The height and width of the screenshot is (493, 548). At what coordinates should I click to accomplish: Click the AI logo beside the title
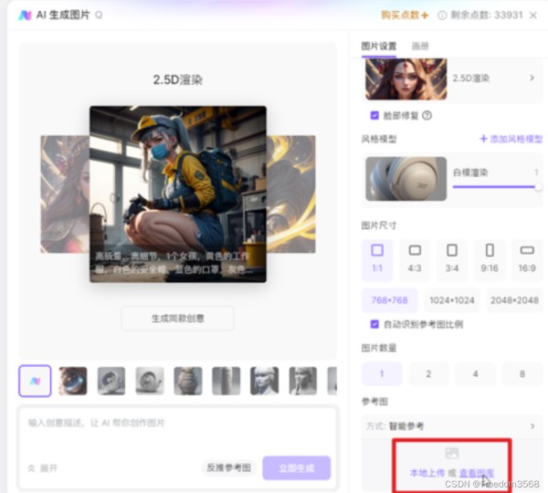coord(25,15)
